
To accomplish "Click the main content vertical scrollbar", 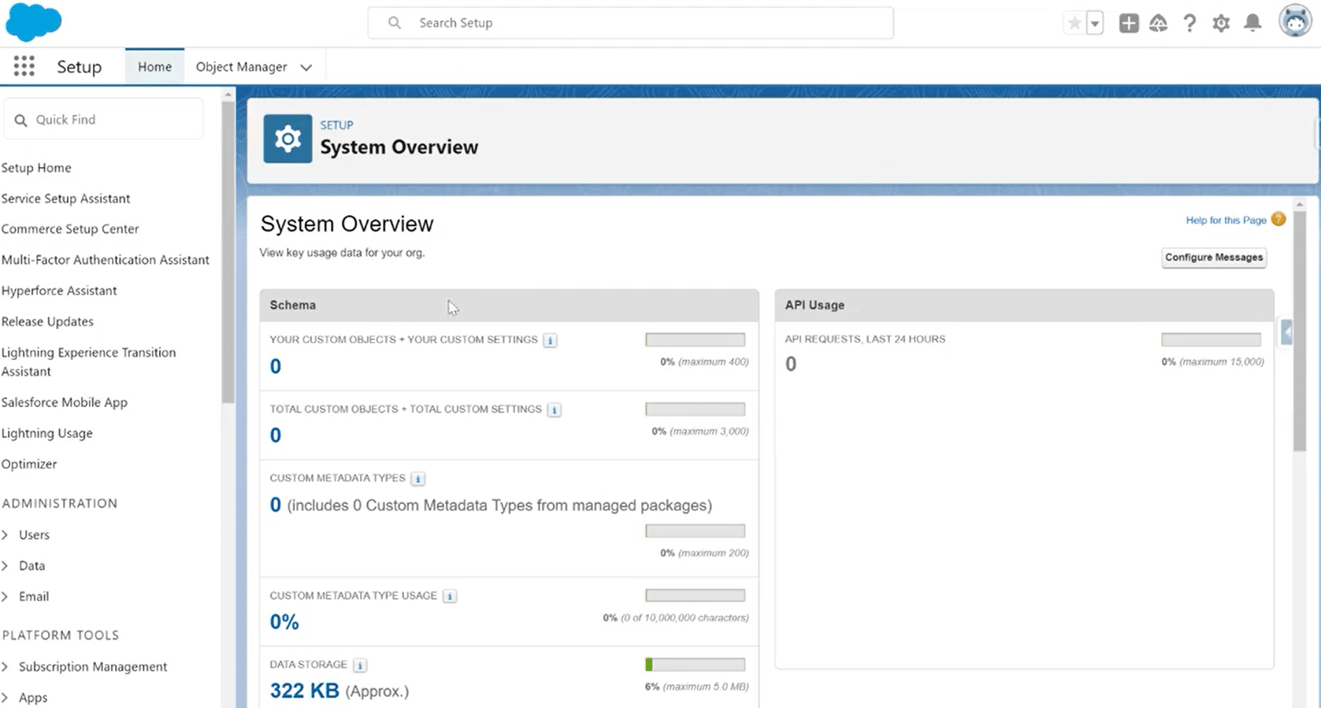I will pos(1299,331).
